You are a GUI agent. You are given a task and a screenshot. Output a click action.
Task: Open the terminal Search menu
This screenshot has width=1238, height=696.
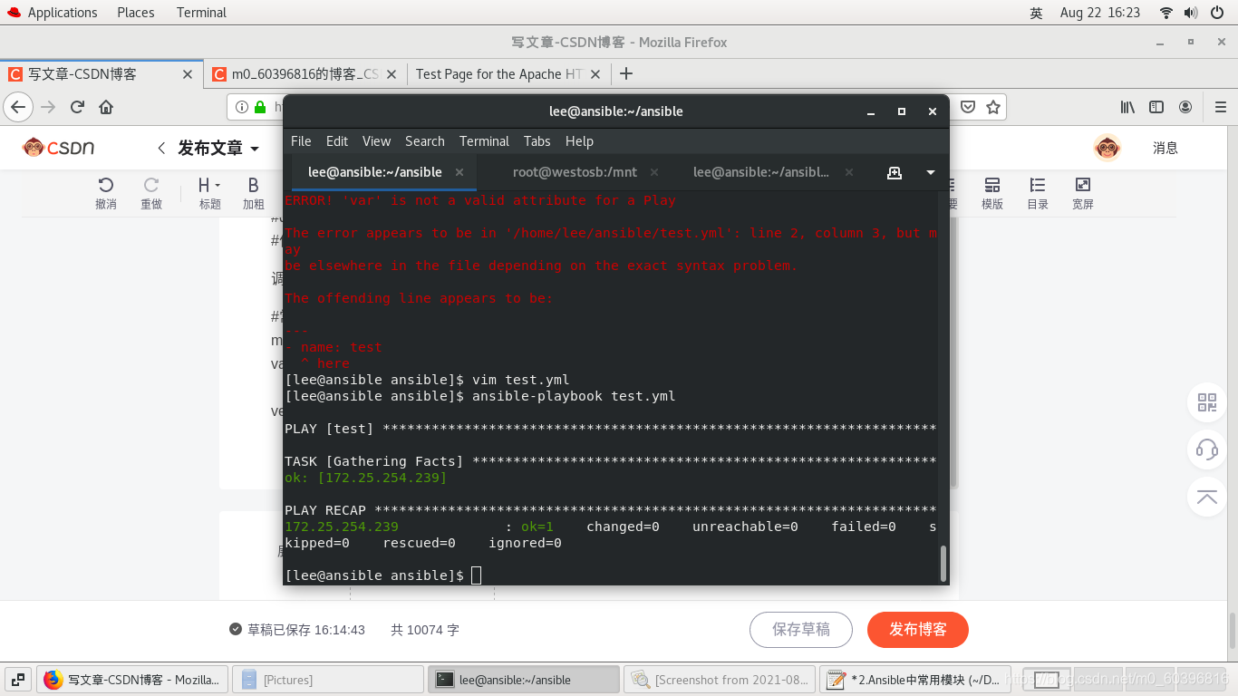click(x=425, y=141)
